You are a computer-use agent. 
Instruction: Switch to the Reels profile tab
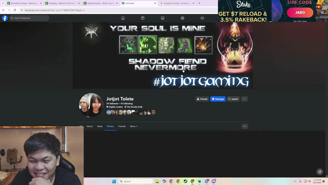click(100, 126)
